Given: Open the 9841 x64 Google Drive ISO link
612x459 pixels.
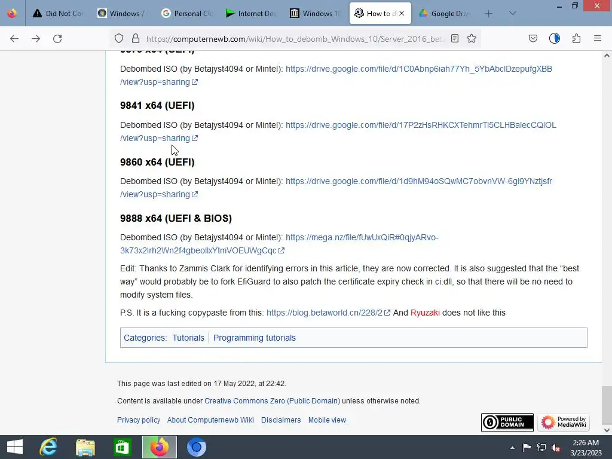Looking at the screenshot, I should click(421, 126).
